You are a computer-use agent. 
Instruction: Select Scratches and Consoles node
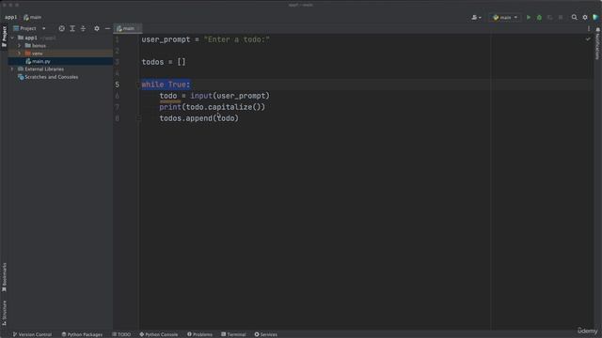tap(48, 77)
